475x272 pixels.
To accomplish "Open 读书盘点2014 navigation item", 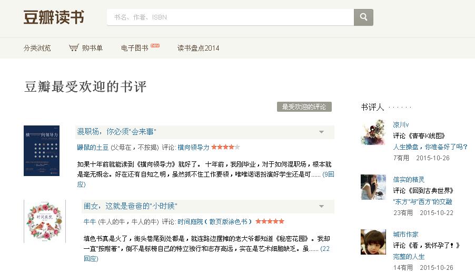I will 198,48.
